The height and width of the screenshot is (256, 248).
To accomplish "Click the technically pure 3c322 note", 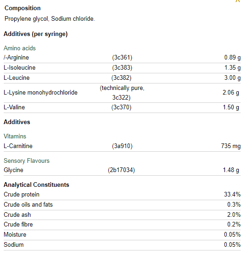I will [x=122, y=93].
